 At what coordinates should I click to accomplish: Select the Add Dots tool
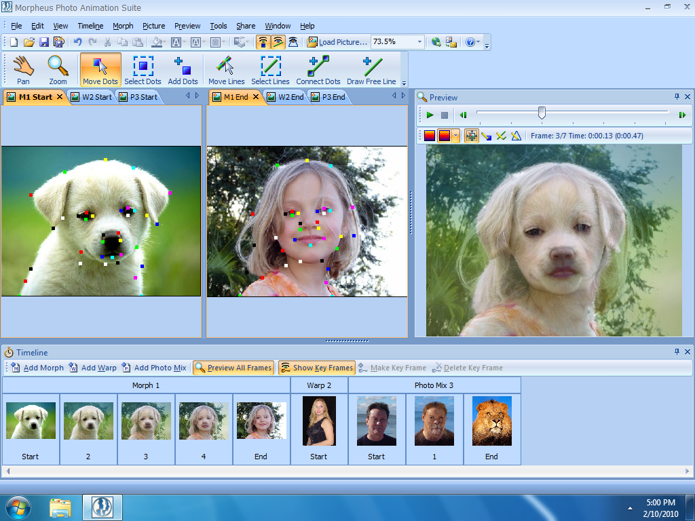182,68
